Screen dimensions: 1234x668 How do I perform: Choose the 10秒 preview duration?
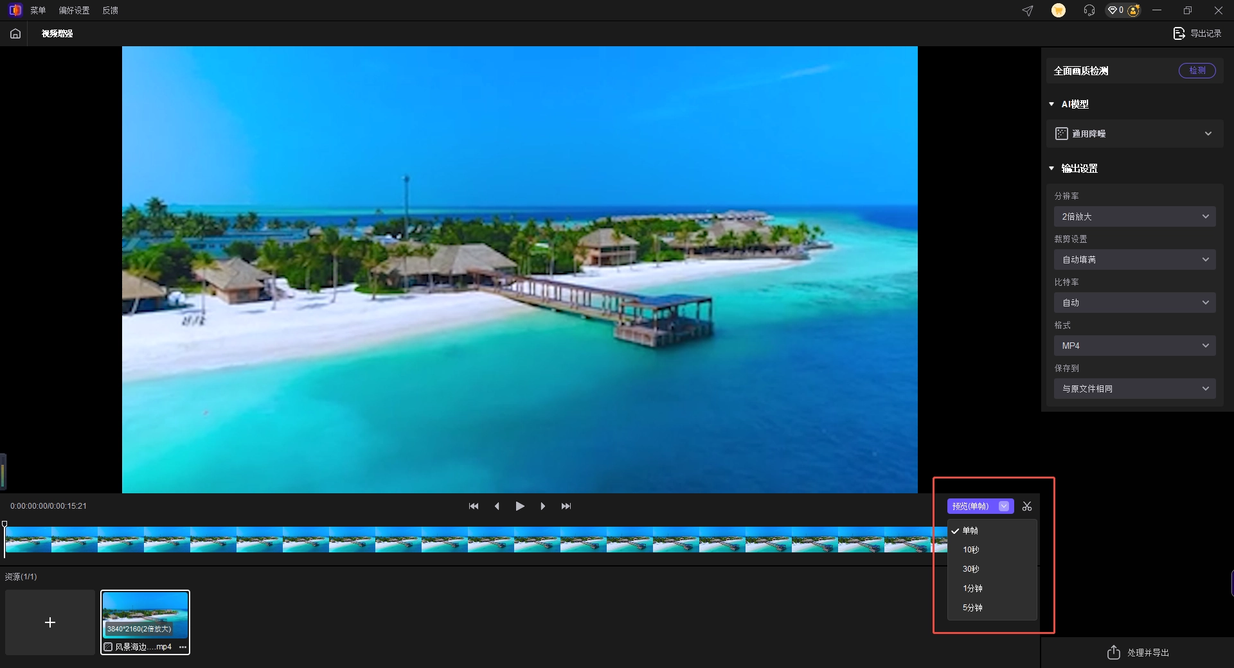click(x=971, y=550)
